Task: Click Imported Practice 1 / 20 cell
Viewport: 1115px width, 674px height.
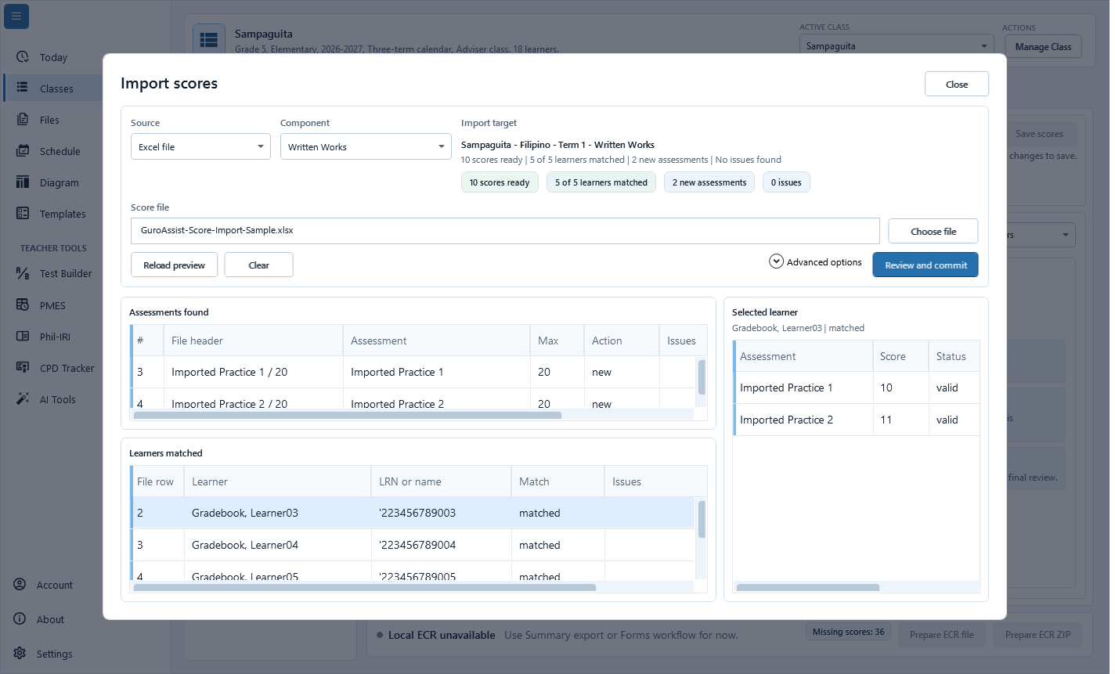Action: 253,372
